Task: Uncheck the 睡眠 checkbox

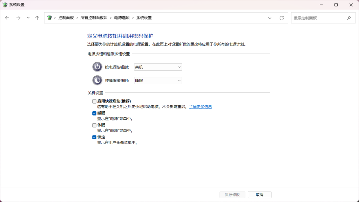Action: click(94, 113)
